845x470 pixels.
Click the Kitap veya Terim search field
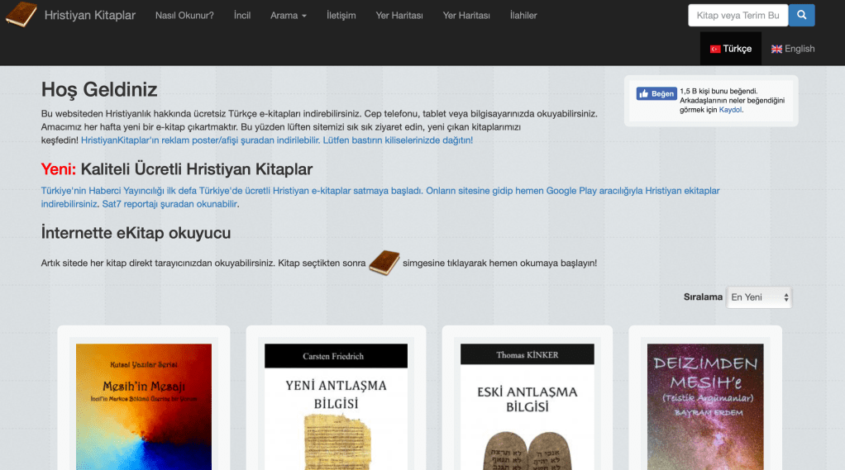pos(738,16)
